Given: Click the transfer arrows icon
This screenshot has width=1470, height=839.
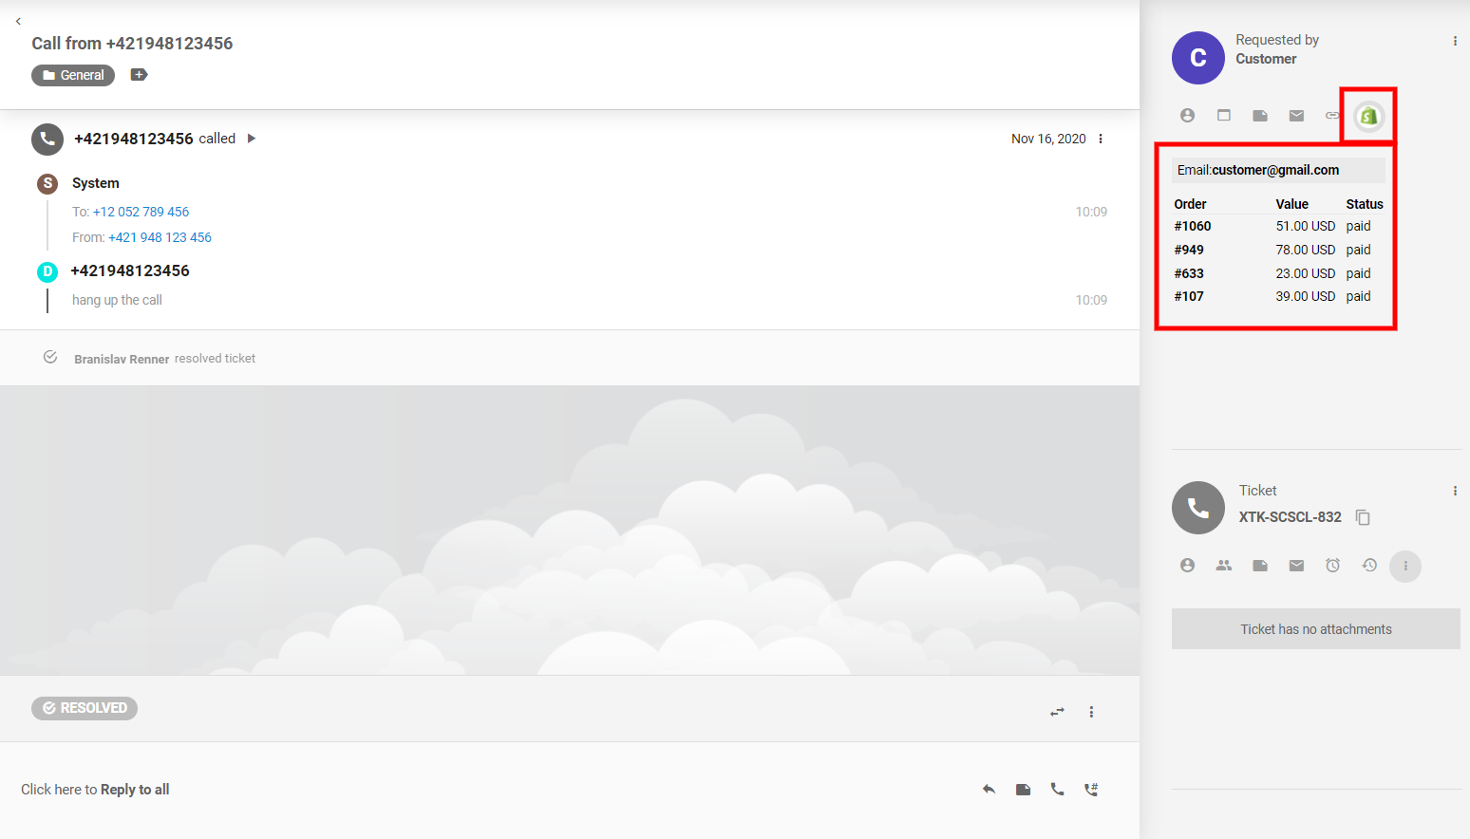Looking at the screenshot, I should [1057, 712].
